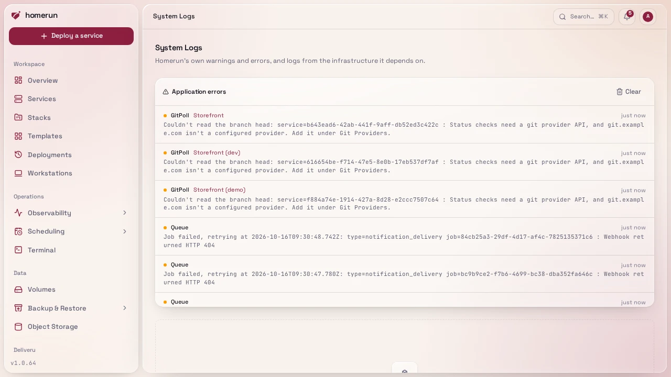Image resolution: width=671 pixels, height=377 pixels.
Task: Select the Workstations label in the sidebar
Action: 50,173
